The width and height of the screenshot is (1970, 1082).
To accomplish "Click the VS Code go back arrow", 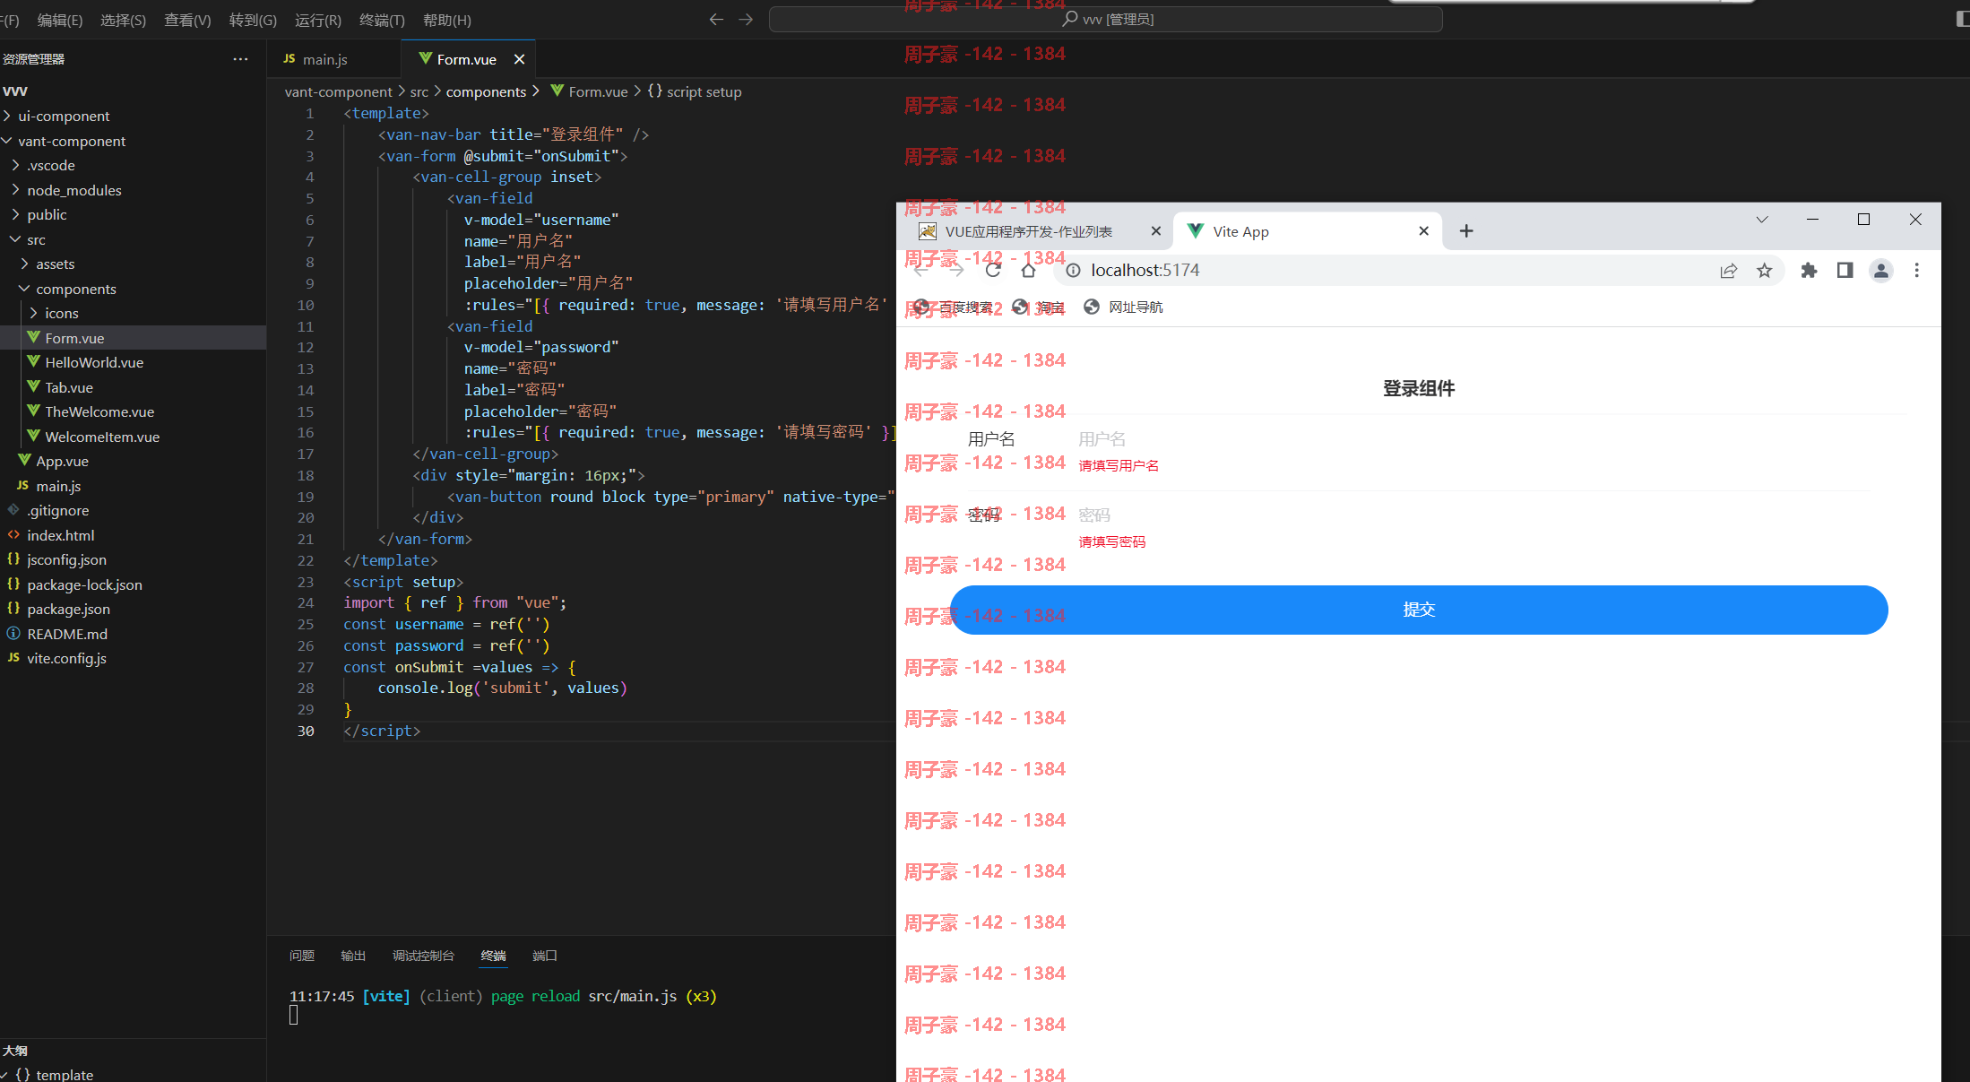I will (716, 19).
